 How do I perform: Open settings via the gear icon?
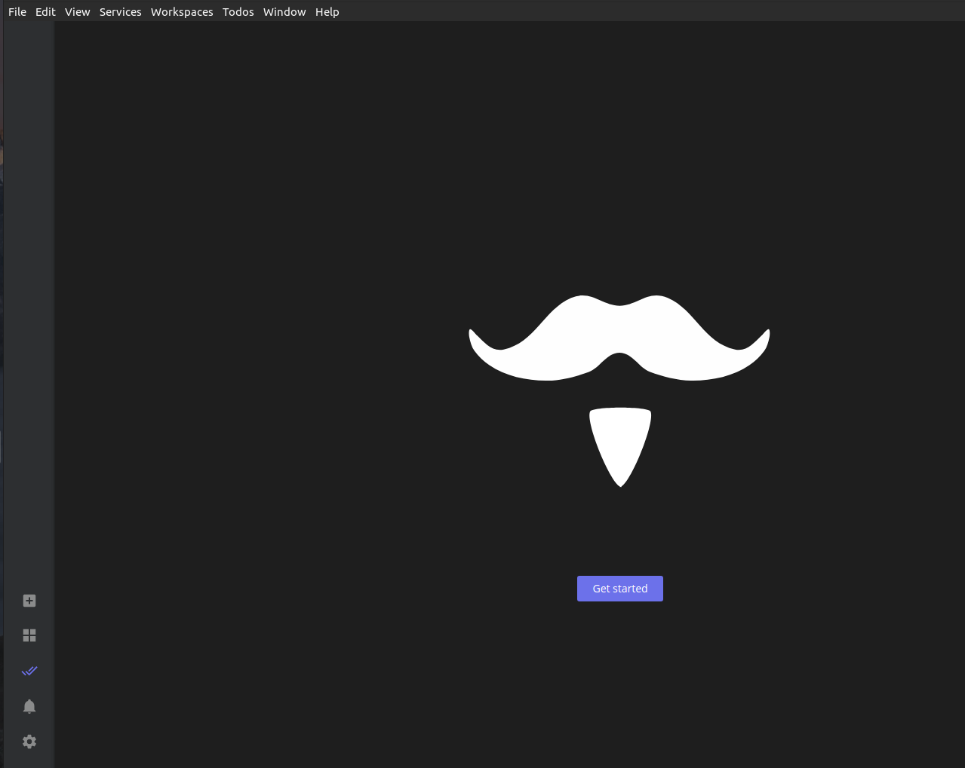pyautogui.click(x=29, y=742)
